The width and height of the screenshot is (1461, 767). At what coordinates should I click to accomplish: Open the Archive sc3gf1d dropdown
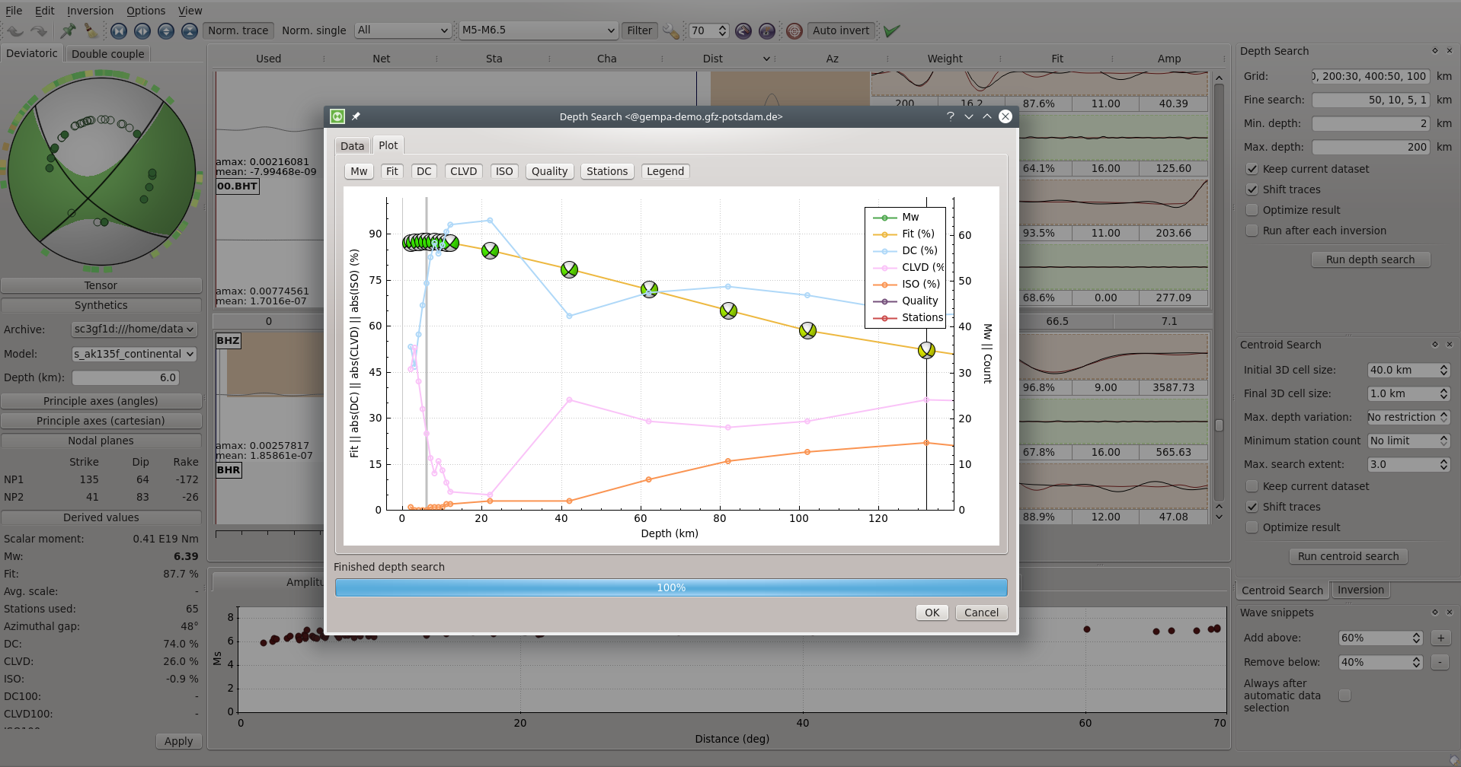pyautogui.click(x=134, y=329)
